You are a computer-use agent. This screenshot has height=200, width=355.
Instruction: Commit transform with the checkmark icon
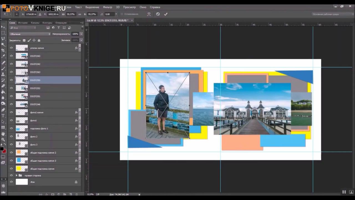(166, 14)
